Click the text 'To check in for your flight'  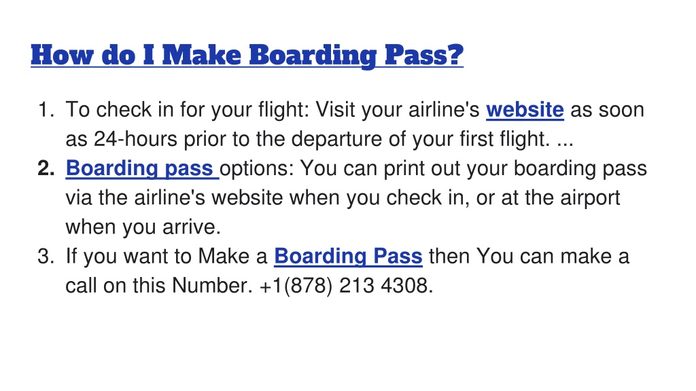187,110
